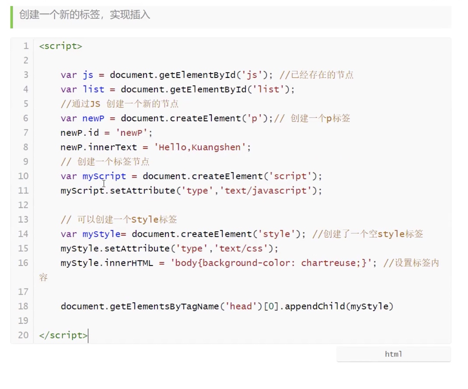Image resolution: width=468 pixels, height=389 pixels.
Task: Click comment 创建一个标签节点 on line 9
Action: (x=105, y=162)
